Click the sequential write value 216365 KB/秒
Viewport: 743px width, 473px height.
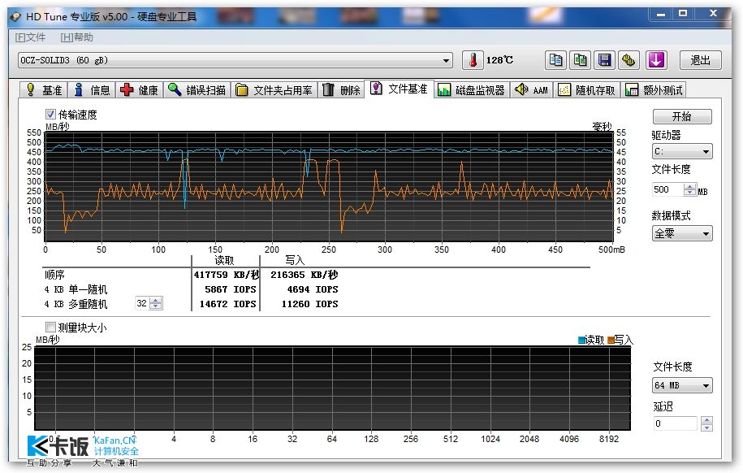304,275
